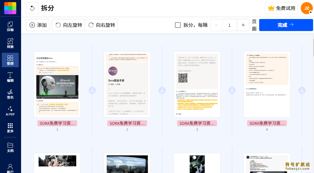Click the 拆分 page title text
Image resolution: width=314 pixels, height=173 pixels.
[x=48, y=8]
